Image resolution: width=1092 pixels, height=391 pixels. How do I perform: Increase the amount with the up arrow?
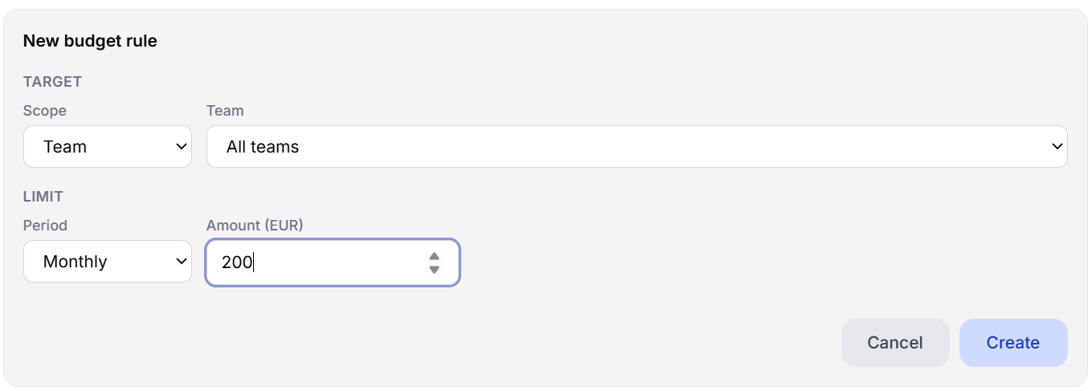click(x=434, y=257)
